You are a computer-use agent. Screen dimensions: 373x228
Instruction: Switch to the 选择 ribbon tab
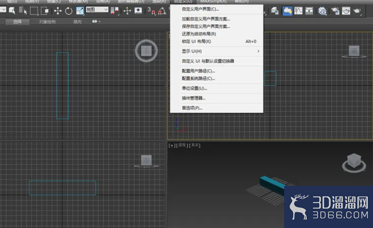point(17,22)
